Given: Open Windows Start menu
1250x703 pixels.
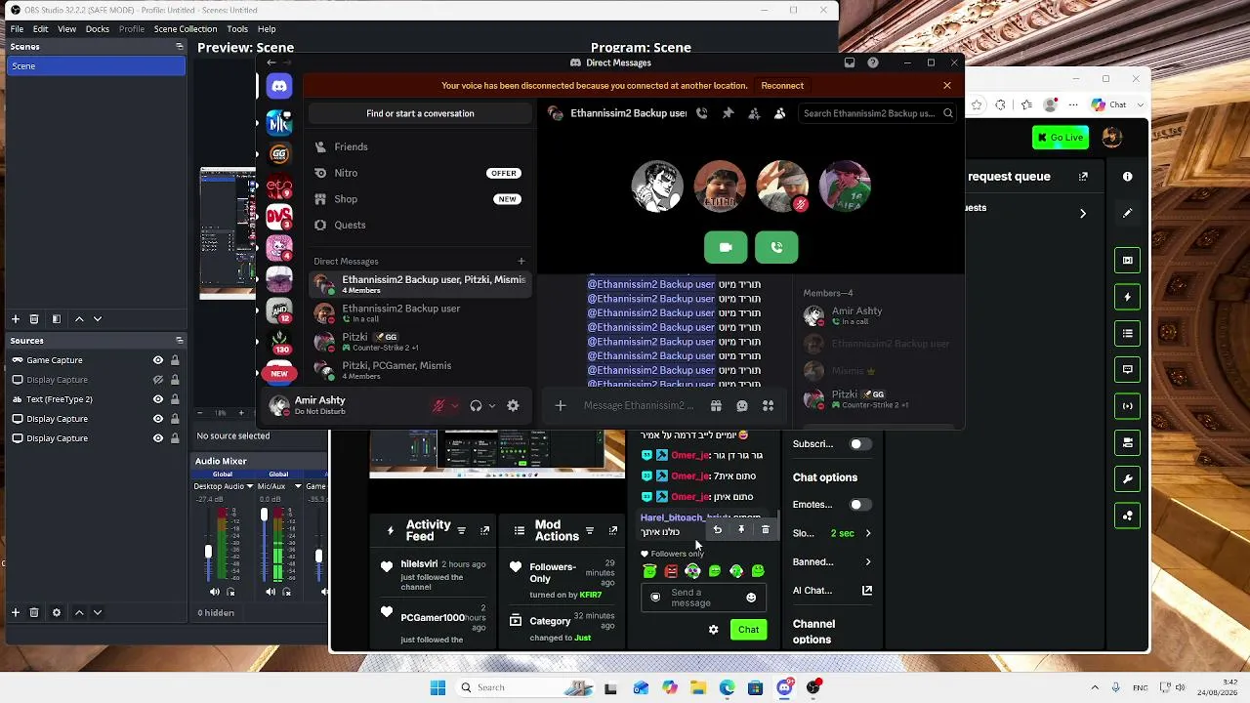Looking at the screenshot, I should [437, 687].
